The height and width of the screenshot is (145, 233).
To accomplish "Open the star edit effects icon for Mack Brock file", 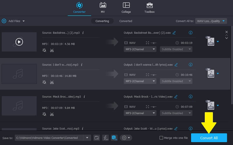I will coord(44,114).
